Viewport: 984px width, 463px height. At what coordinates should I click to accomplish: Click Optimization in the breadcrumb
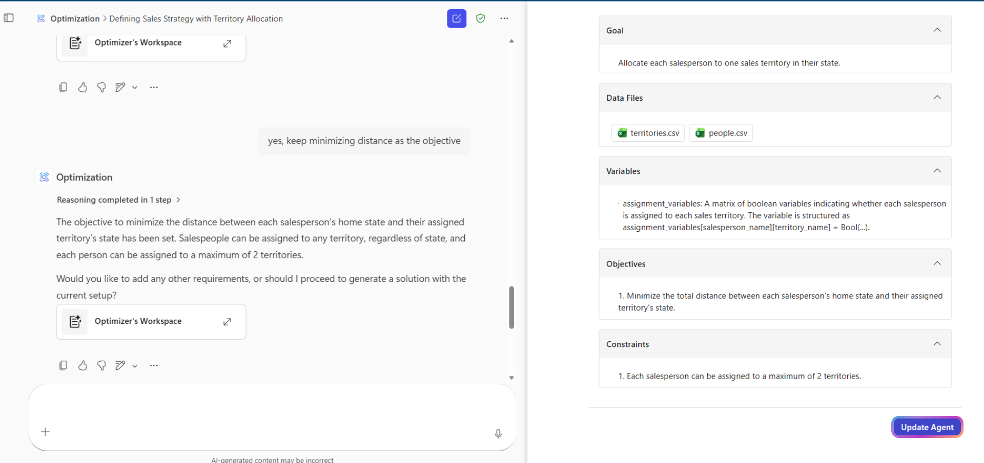coord(75,19)
